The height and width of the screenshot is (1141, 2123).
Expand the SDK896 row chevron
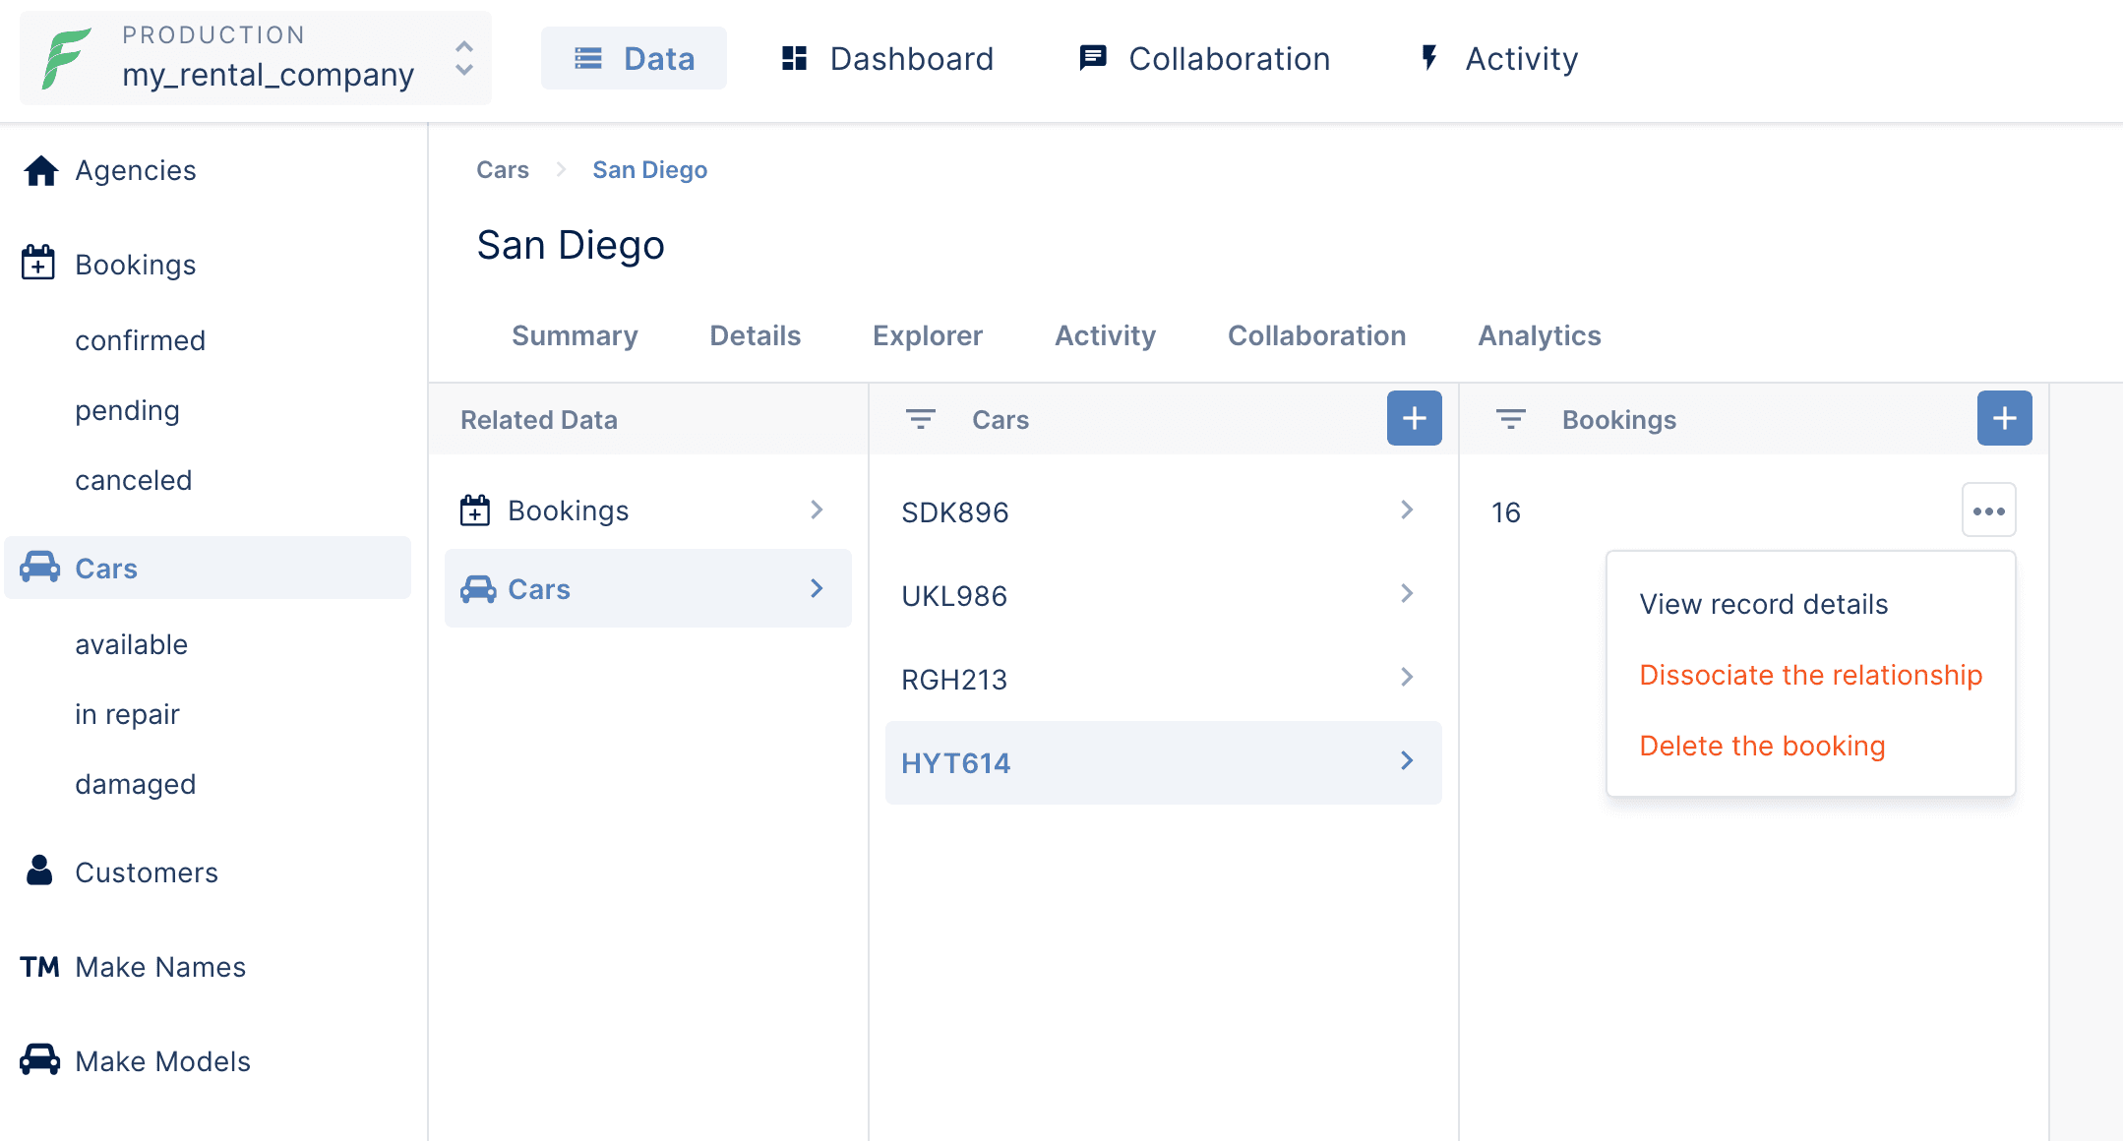click(1407, 510)
